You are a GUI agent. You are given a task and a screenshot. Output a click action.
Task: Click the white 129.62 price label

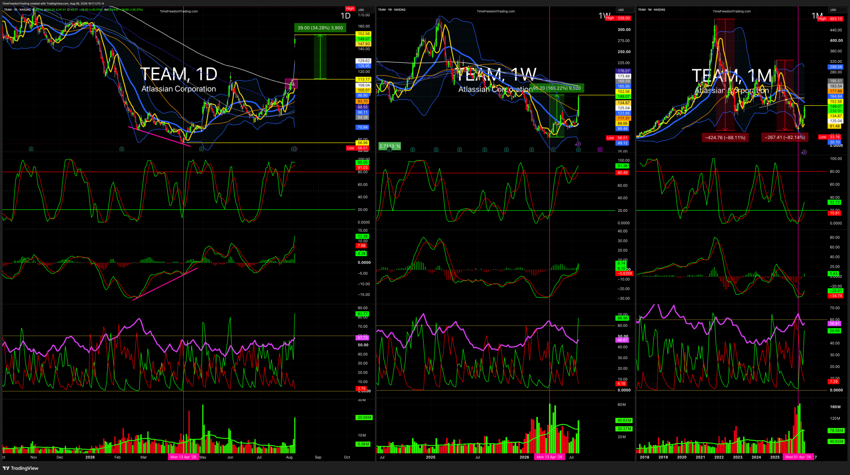click(x=363, y=61)
